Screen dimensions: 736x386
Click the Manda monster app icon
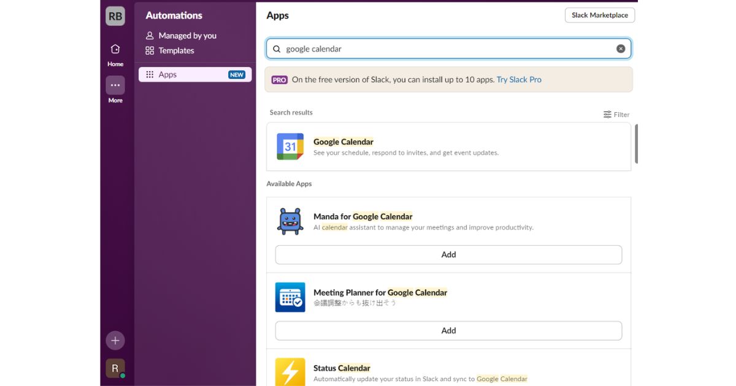[x=290, y=221]
